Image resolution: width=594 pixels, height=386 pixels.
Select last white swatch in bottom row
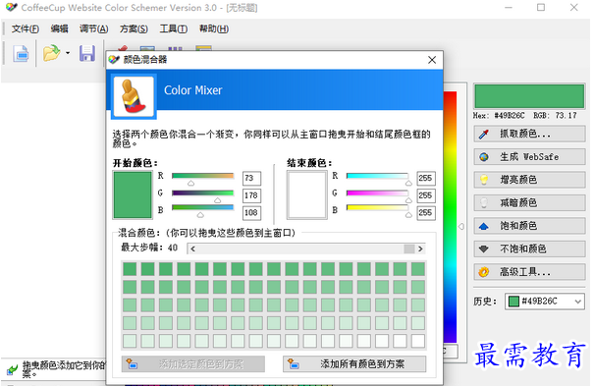click(x=418, y=341)
